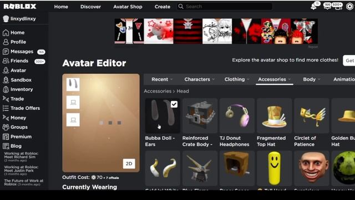Screen dimensions: 355x200
Task: Open Working at Roblox: Meet Justin Park
Action: click(21, 171)
